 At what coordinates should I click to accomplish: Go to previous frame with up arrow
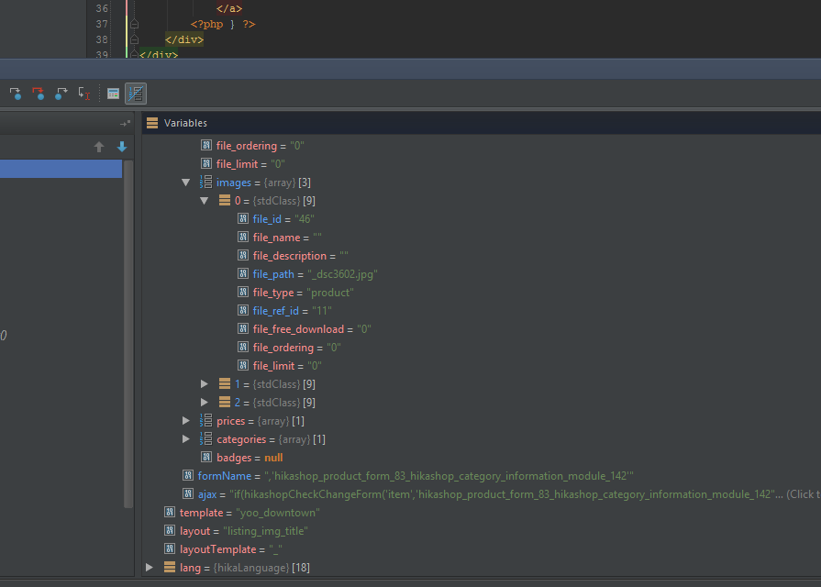tap(100, 147)
